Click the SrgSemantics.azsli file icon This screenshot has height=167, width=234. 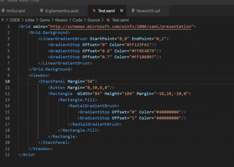coord(42,11)
